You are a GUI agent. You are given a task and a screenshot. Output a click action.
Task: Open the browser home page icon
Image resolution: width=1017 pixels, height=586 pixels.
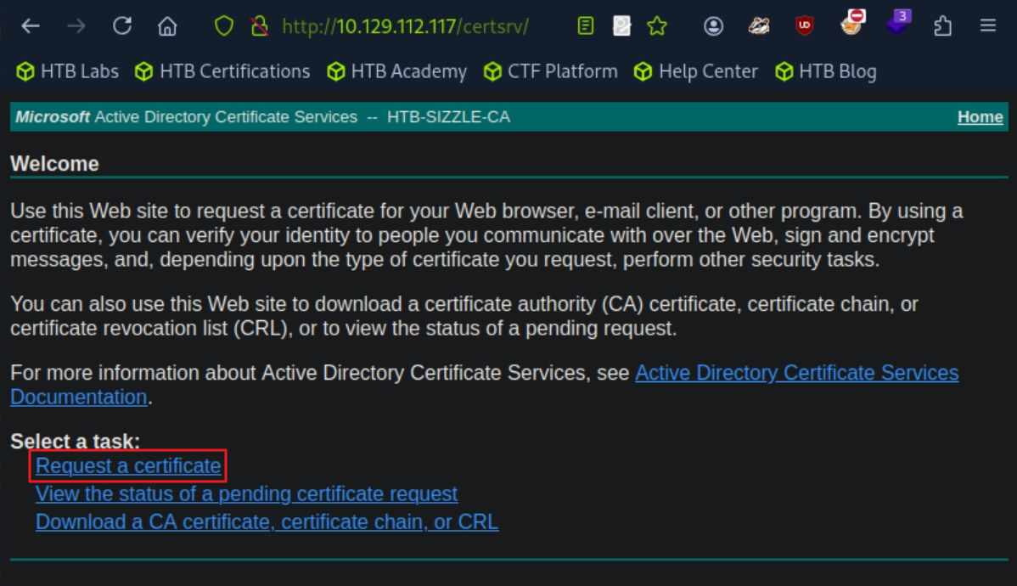coord(167,26)
